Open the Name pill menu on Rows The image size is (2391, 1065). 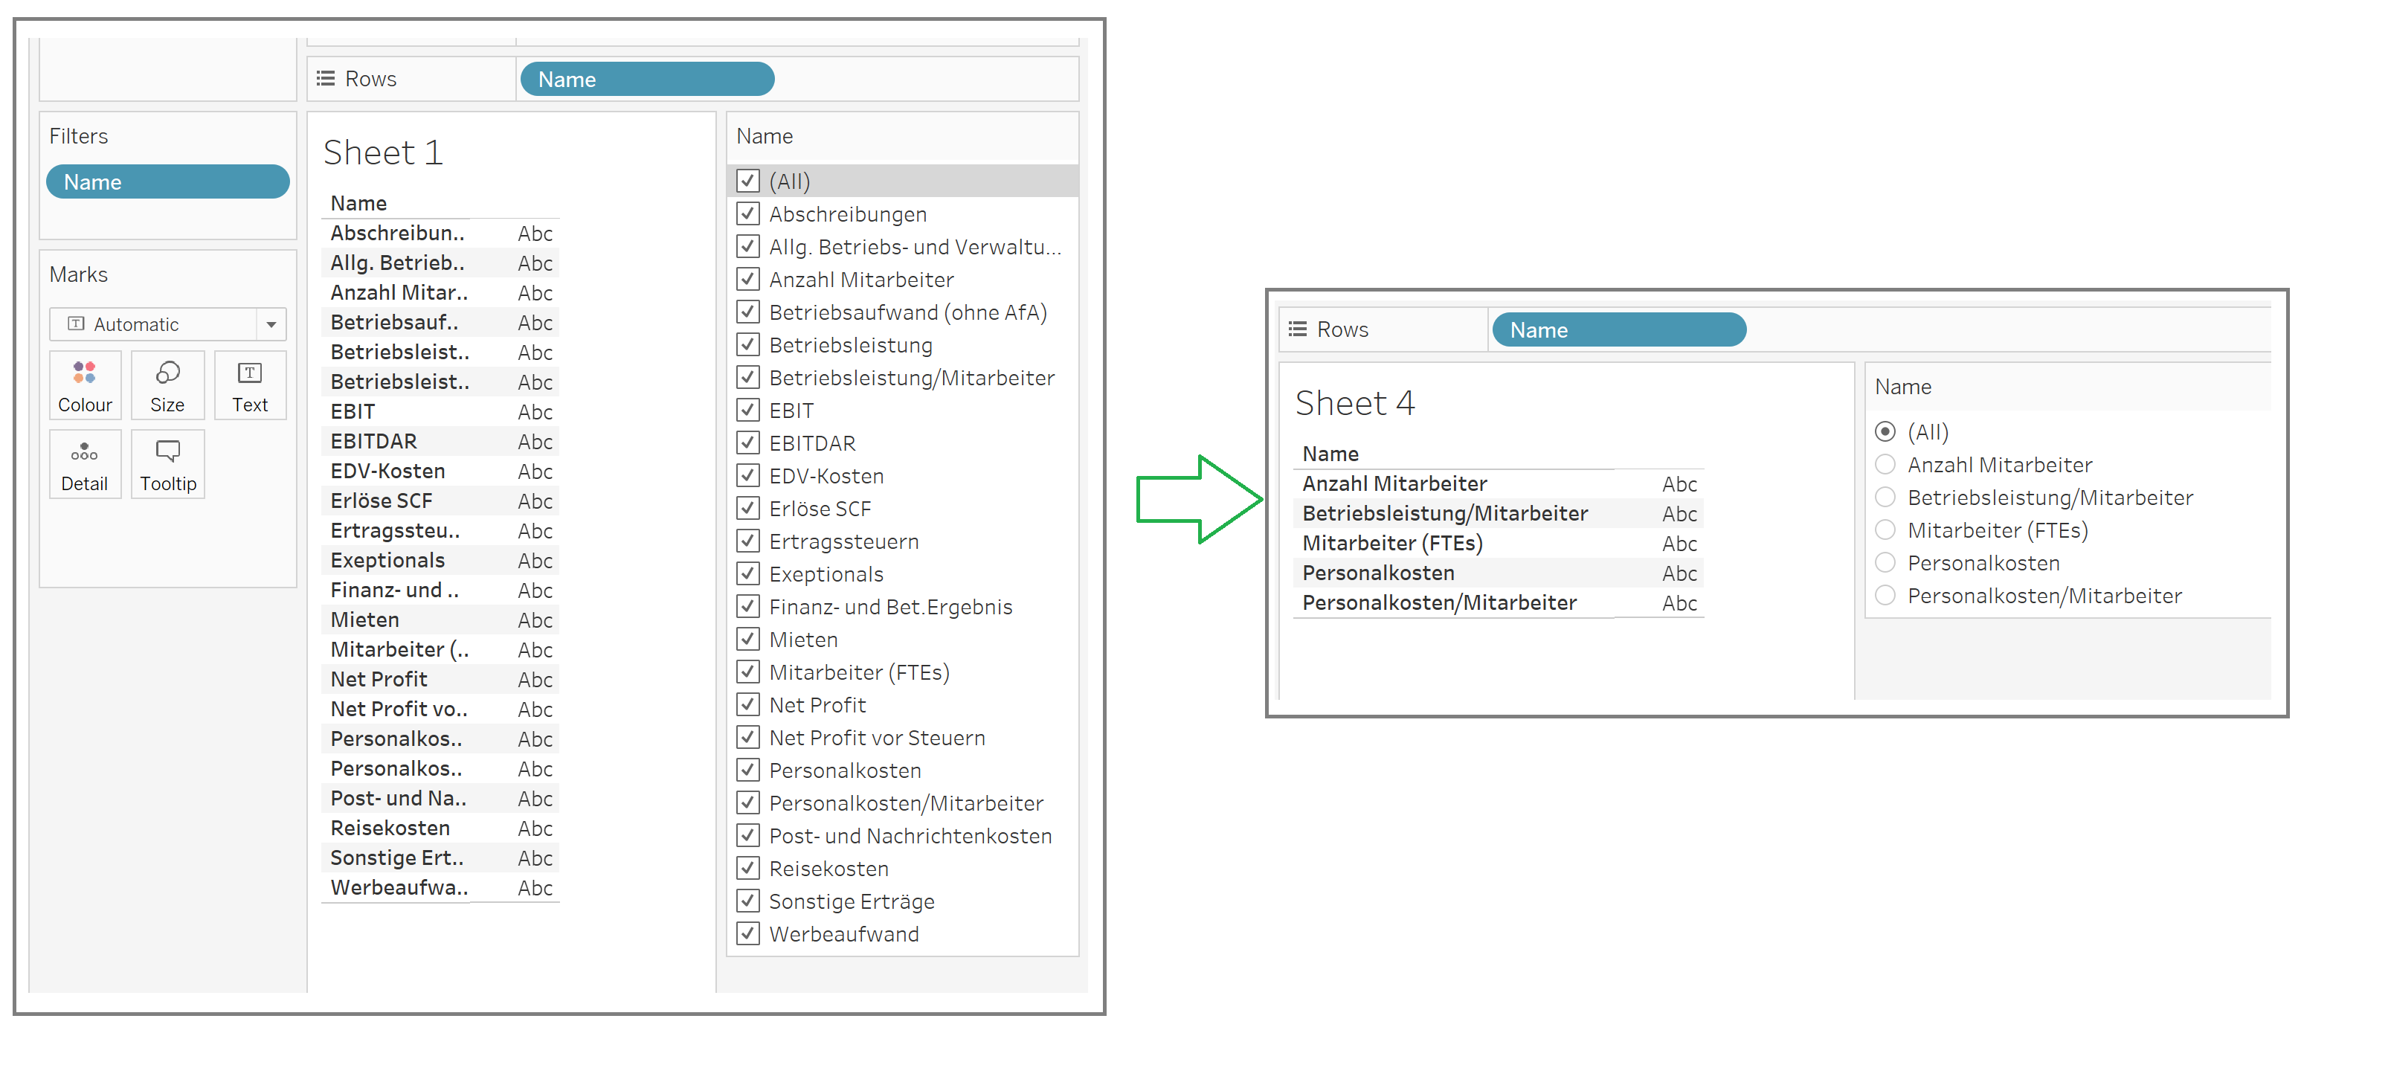[x=647, y=78]
